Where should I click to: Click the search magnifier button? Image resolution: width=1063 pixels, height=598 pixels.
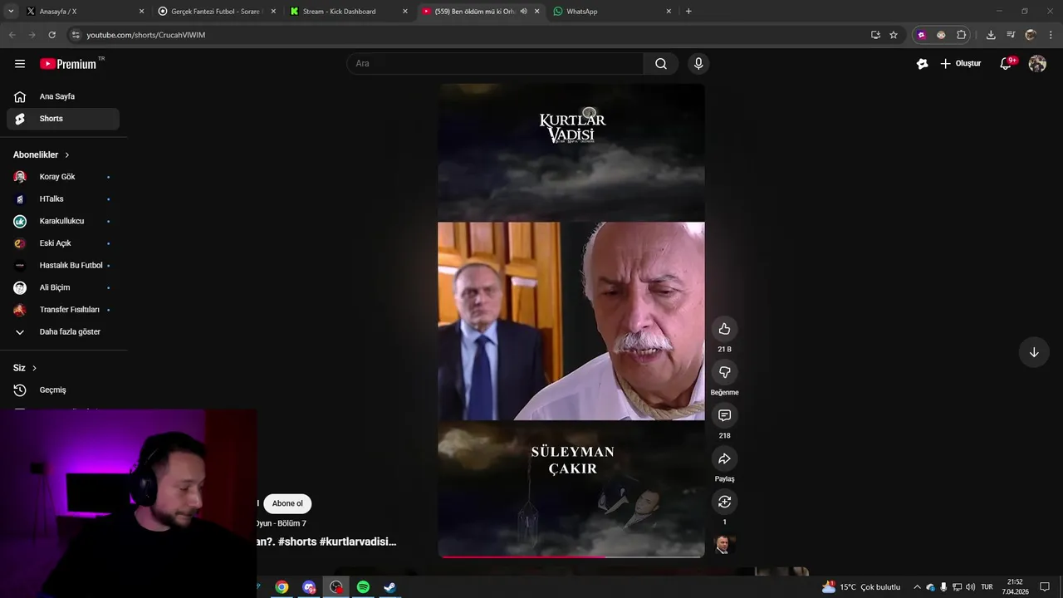click(661, 63)
